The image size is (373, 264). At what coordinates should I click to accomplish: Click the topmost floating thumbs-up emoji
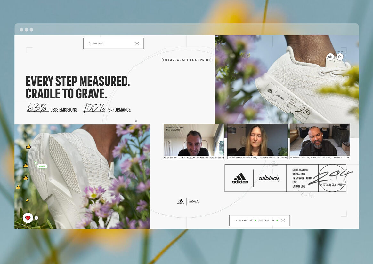click(x=28, y=146)
